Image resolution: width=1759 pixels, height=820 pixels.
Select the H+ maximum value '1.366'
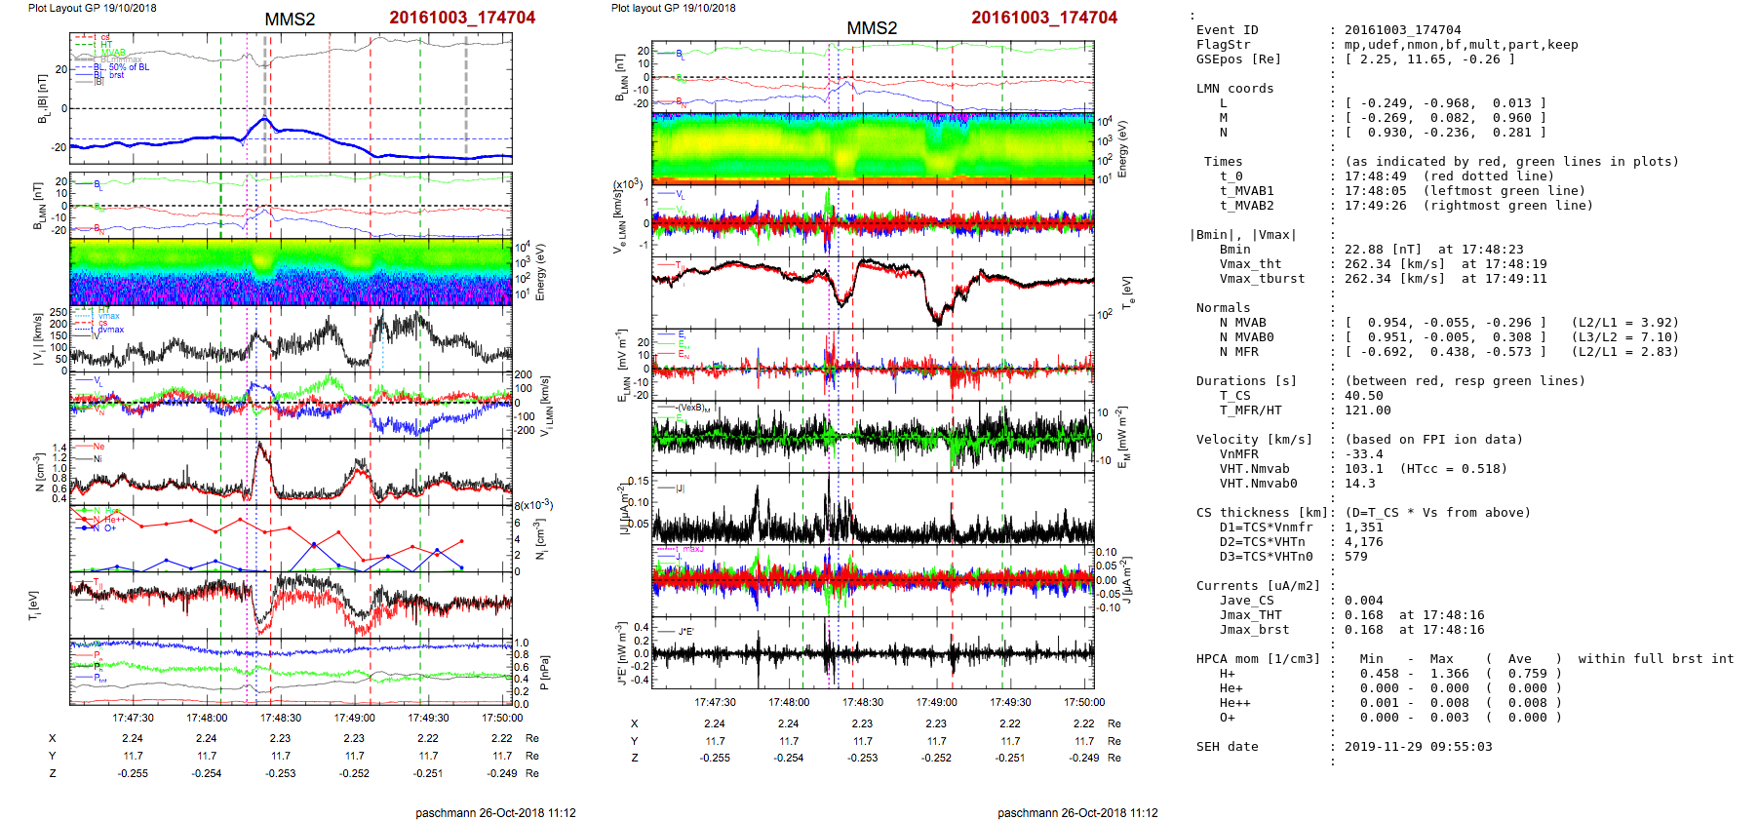coord(1449,674)
